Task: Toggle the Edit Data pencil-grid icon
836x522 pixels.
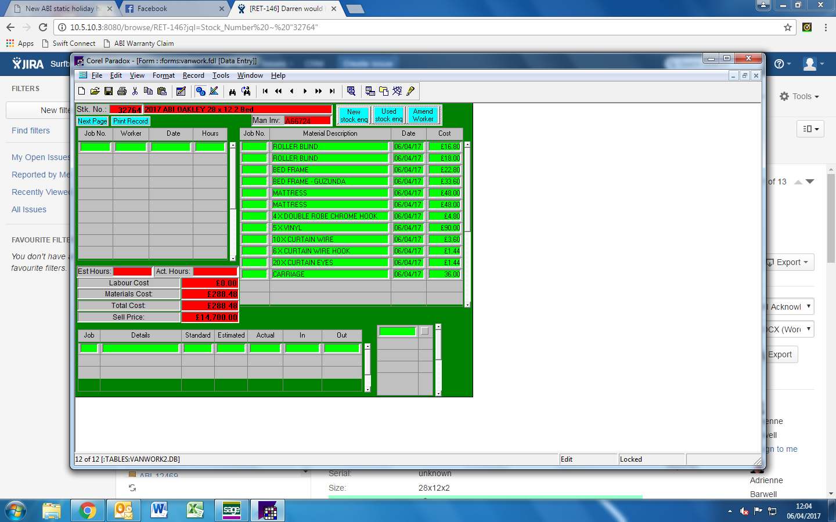Action: coord(181,91)
